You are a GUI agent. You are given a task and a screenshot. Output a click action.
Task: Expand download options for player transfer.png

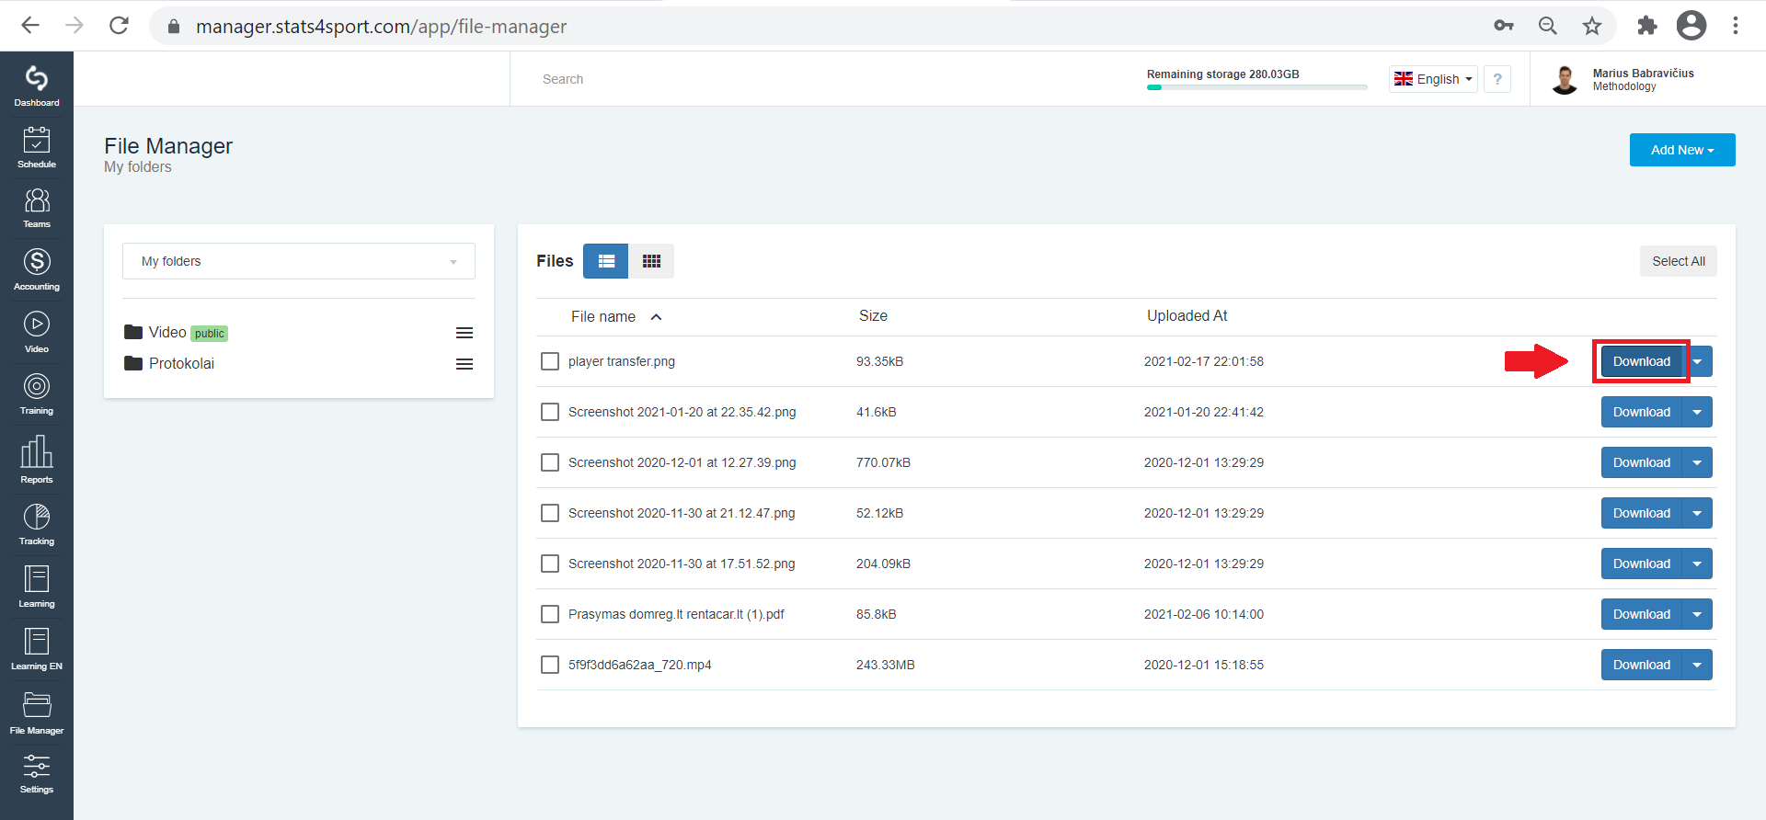[1698, 361]
